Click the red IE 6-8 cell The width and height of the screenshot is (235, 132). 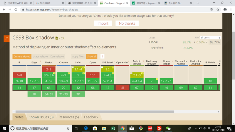19,75
